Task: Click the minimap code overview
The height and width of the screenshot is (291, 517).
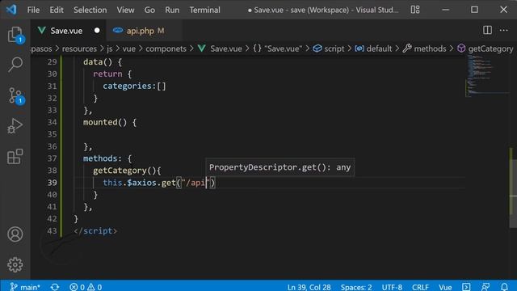Action: (x=486, y=76)
